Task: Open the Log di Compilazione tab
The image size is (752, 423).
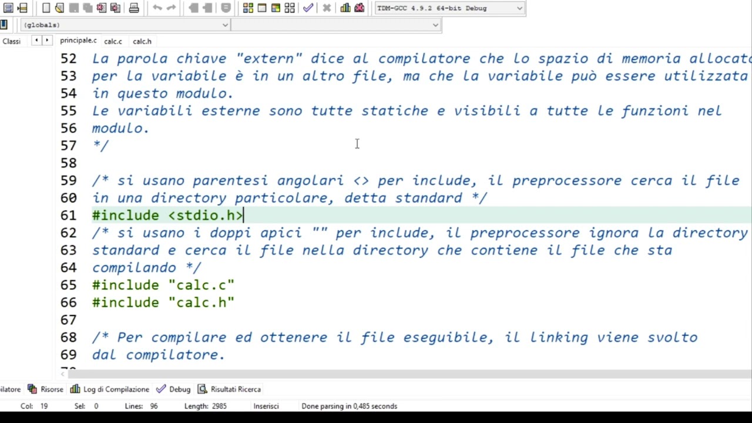Action: 110,389
